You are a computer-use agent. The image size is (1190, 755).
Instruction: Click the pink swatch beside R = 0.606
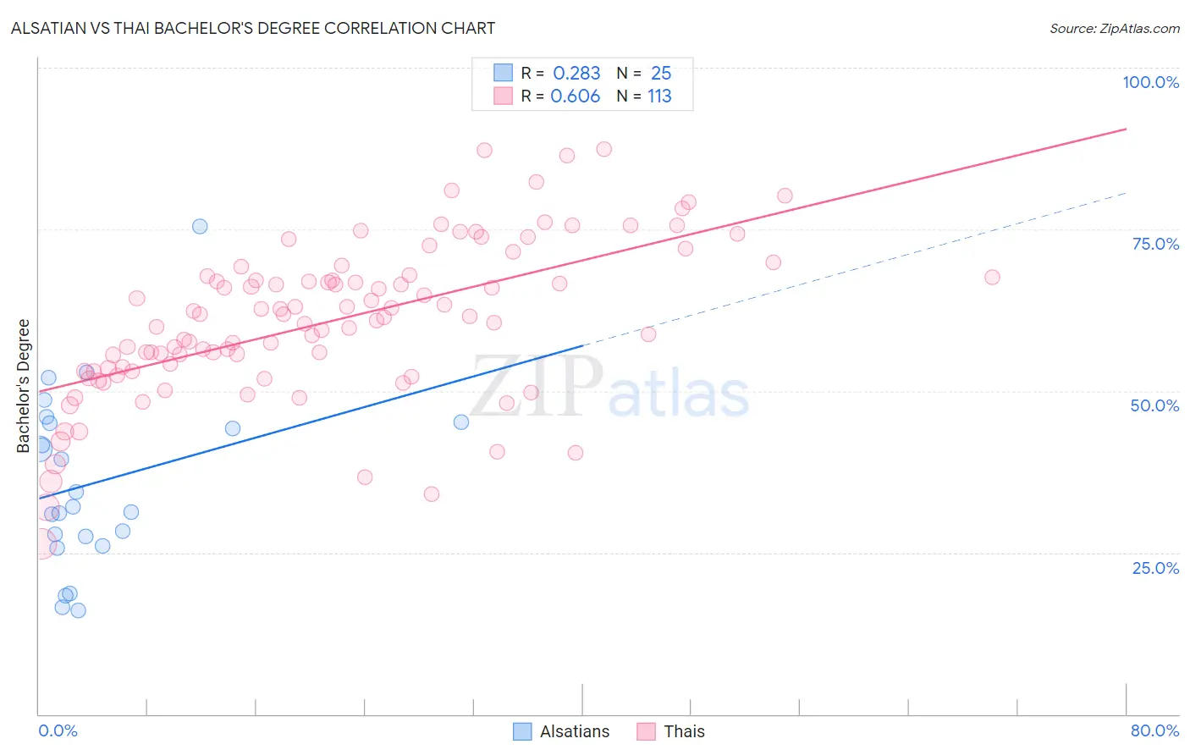click(x=504, y=96)
